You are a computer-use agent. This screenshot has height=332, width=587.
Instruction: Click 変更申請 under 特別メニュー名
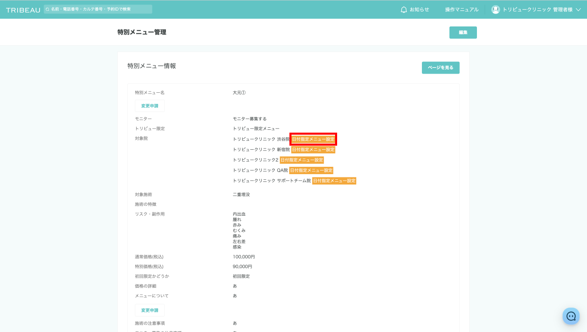tap(150, 106)
